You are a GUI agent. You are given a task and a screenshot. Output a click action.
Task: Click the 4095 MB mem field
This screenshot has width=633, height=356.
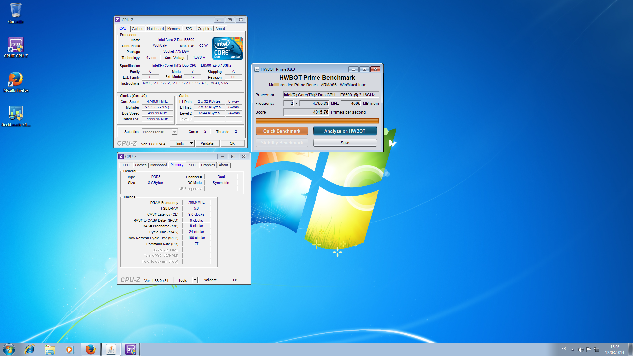351,104
